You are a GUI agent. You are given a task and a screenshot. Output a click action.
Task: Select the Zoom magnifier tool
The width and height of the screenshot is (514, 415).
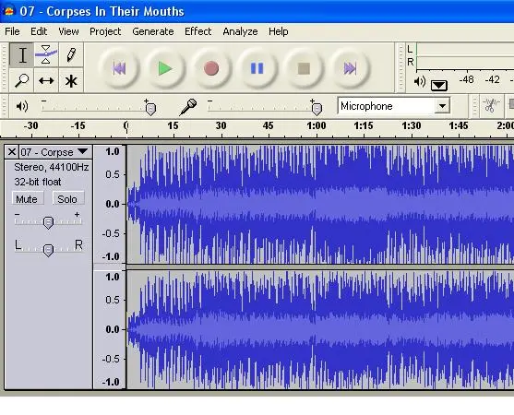[x=22, y=80]
